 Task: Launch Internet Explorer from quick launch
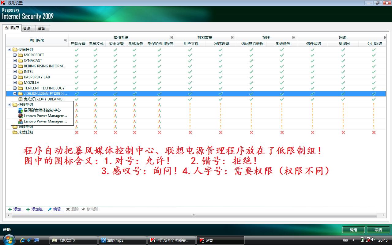coord(22,240)
